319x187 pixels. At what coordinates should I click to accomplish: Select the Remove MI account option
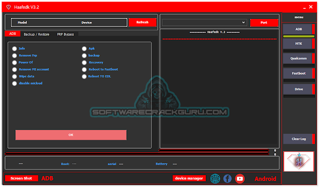point(14,70)
